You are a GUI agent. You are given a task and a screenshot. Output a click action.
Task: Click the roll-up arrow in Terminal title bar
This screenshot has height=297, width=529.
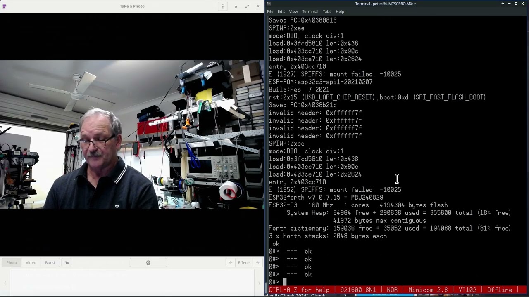pyautogui.click(x=503, y=4)
